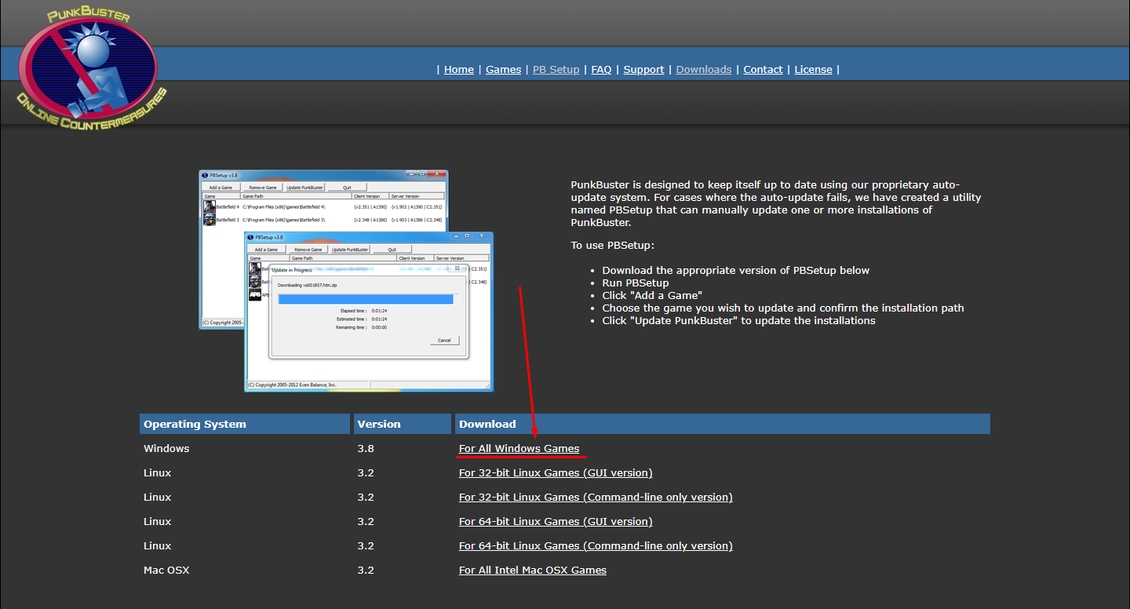Download For All Intel Mac OSX Games
This screenshot has width=1130, height=609.
click(533, 571)
